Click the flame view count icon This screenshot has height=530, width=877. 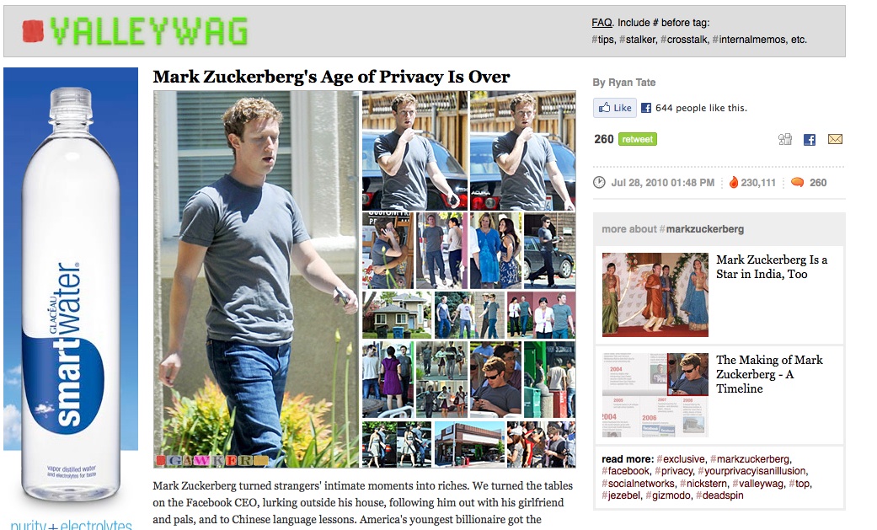733,183
